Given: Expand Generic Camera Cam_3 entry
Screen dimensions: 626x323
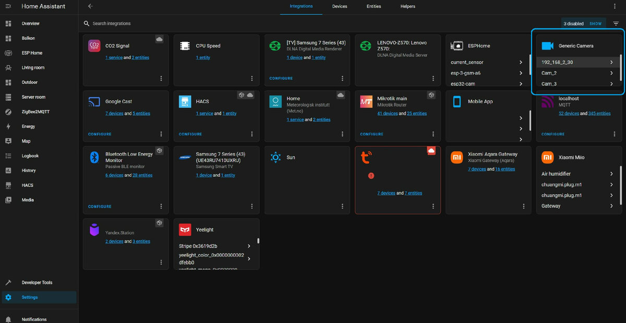Looking at the screenshot, I should 578,83.
